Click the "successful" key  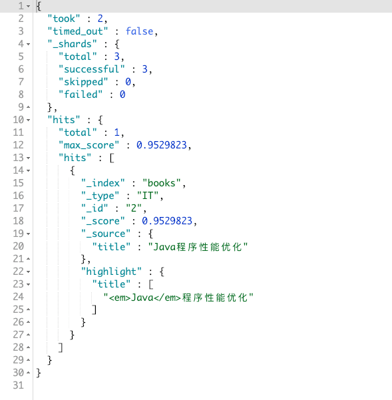click(x=92, y=69)
